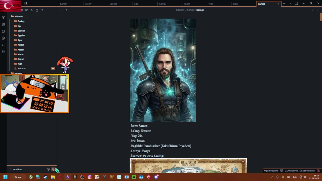
Task: Click the templates copy-pages ribbon icon
Action: pyautogui.click(x=3, y=38)
